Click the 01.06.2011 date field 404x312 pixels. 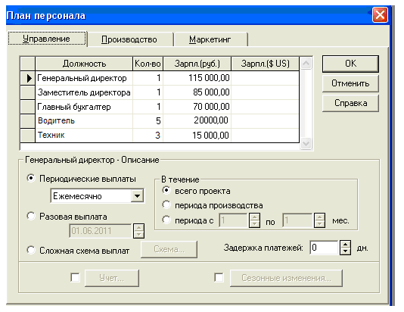click(x=101, y=231)
